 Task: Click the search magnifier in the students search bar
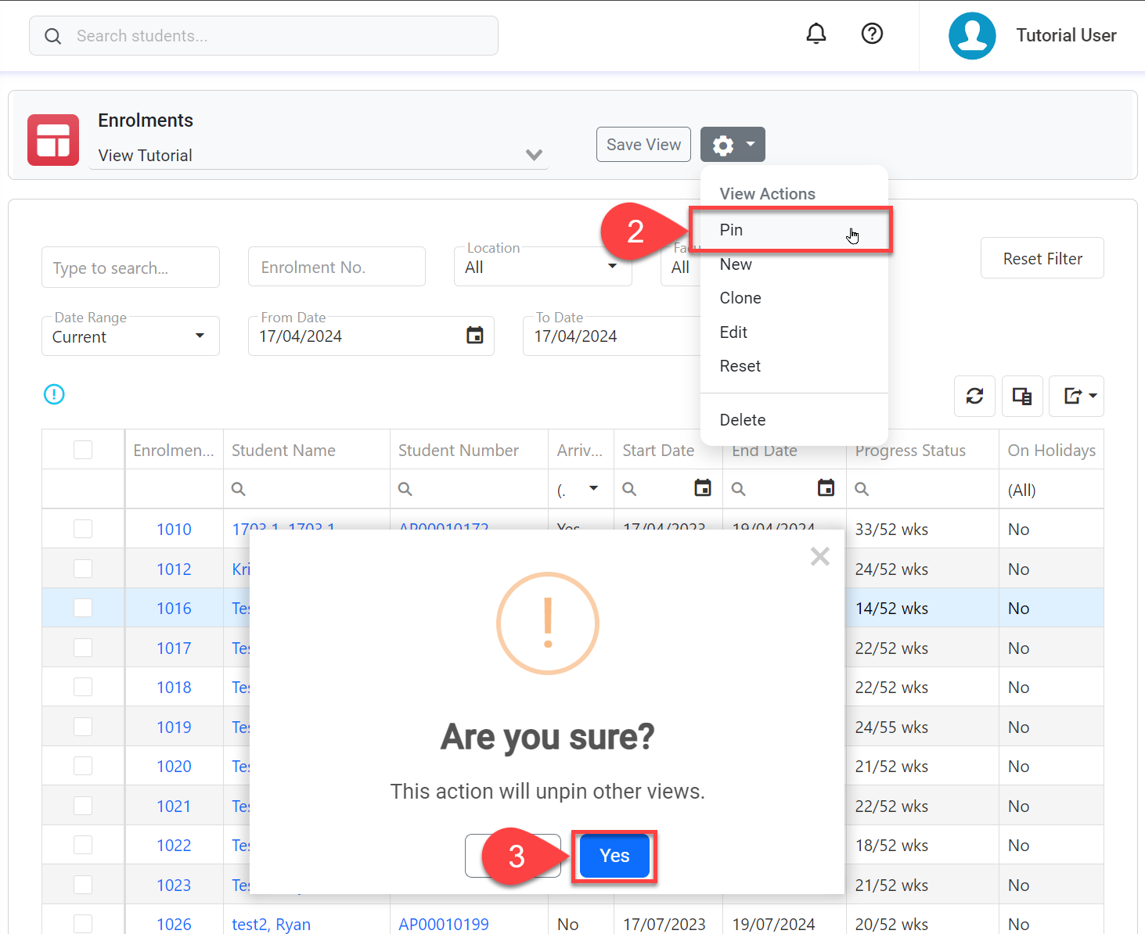[x=52, y=36]
